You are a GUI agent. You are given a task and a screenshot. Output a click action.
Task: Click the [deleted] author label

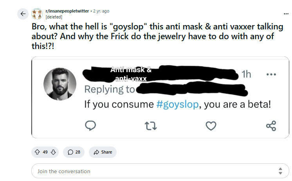[x=54, y=17]
